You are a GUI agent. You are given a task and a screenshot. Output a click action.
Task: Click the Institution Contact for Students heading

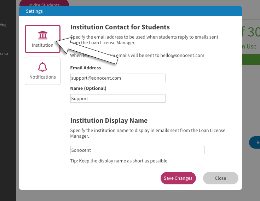tap(120, 27)
